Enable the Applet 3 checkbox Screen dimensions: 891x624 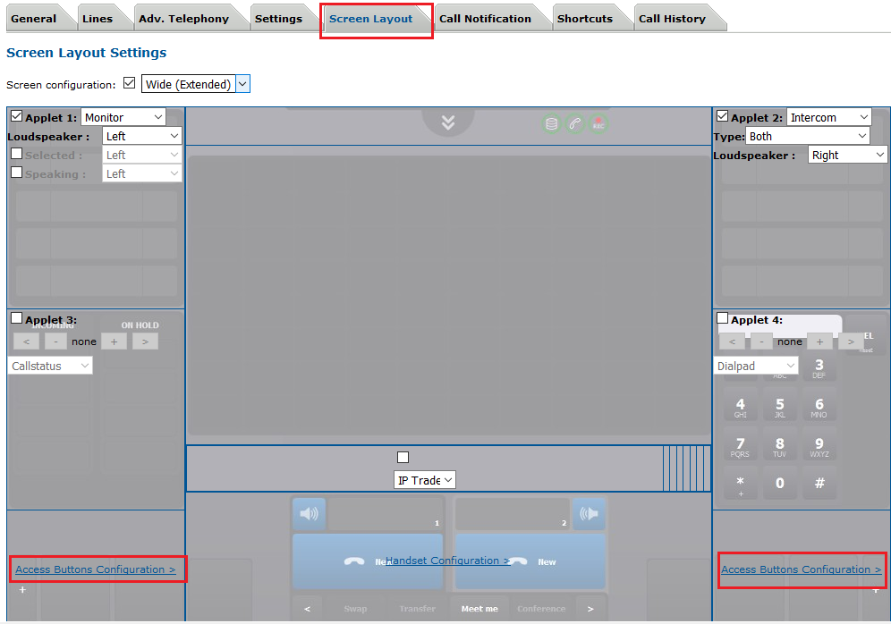point(16,318)
